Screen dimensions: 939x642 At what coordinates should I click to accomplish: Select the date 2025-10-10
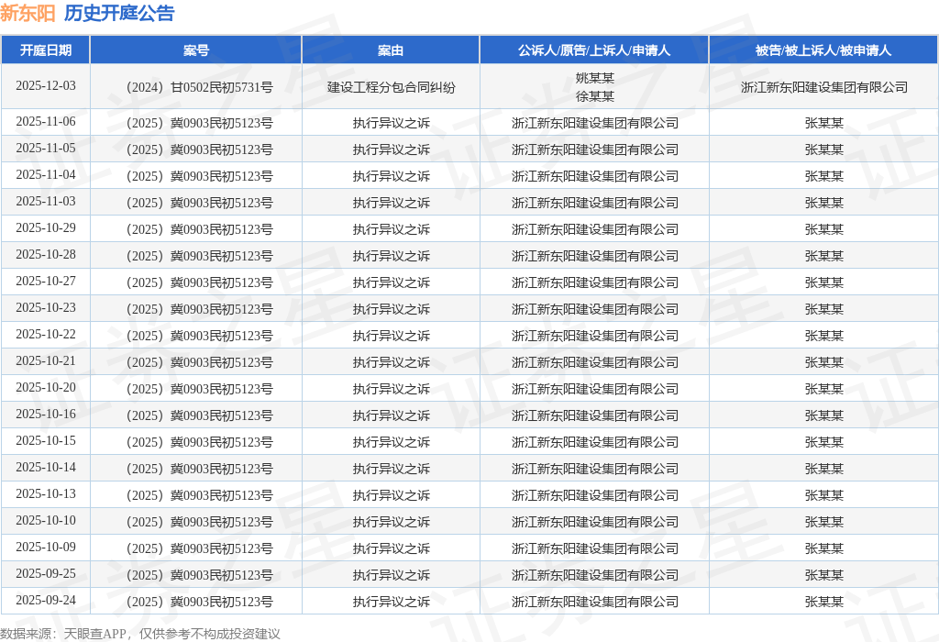(x=46, y=520)
